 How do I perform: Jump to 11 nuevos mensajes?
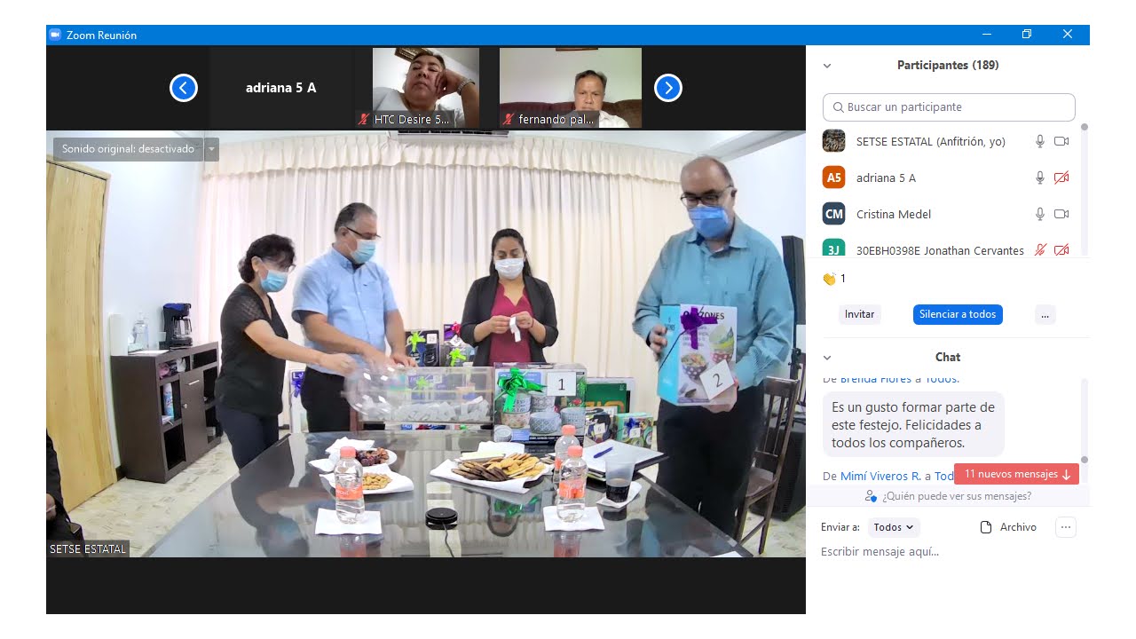pyautogui.click(x=1017, y=474)
